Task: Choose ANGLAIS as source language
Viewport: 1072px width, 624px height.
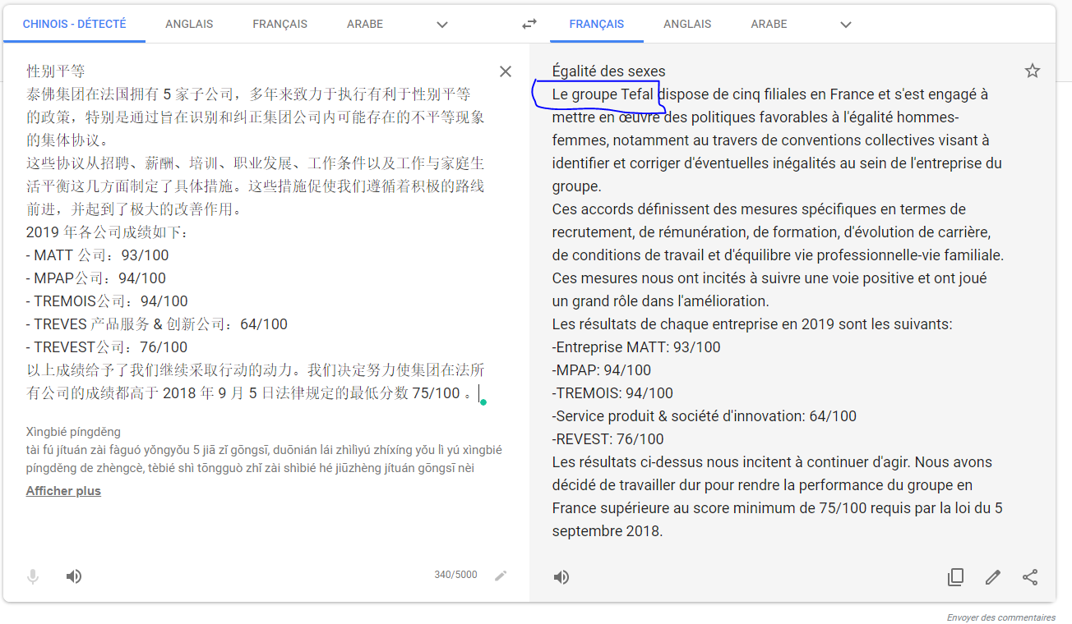Action: pyautogui.click(x=189, y=24)
